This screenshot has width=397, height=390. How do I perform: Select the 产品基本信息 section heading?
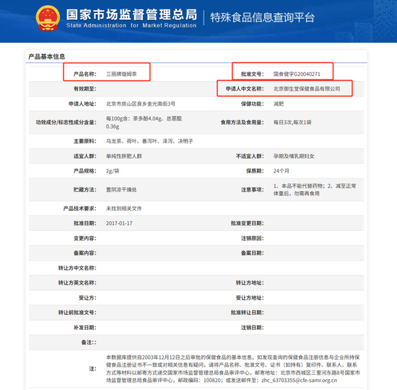point(47,56)
